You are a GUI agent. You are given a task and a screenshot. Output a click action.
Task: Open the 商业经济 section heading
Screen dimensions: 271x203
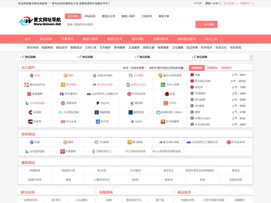pos(184,192)
